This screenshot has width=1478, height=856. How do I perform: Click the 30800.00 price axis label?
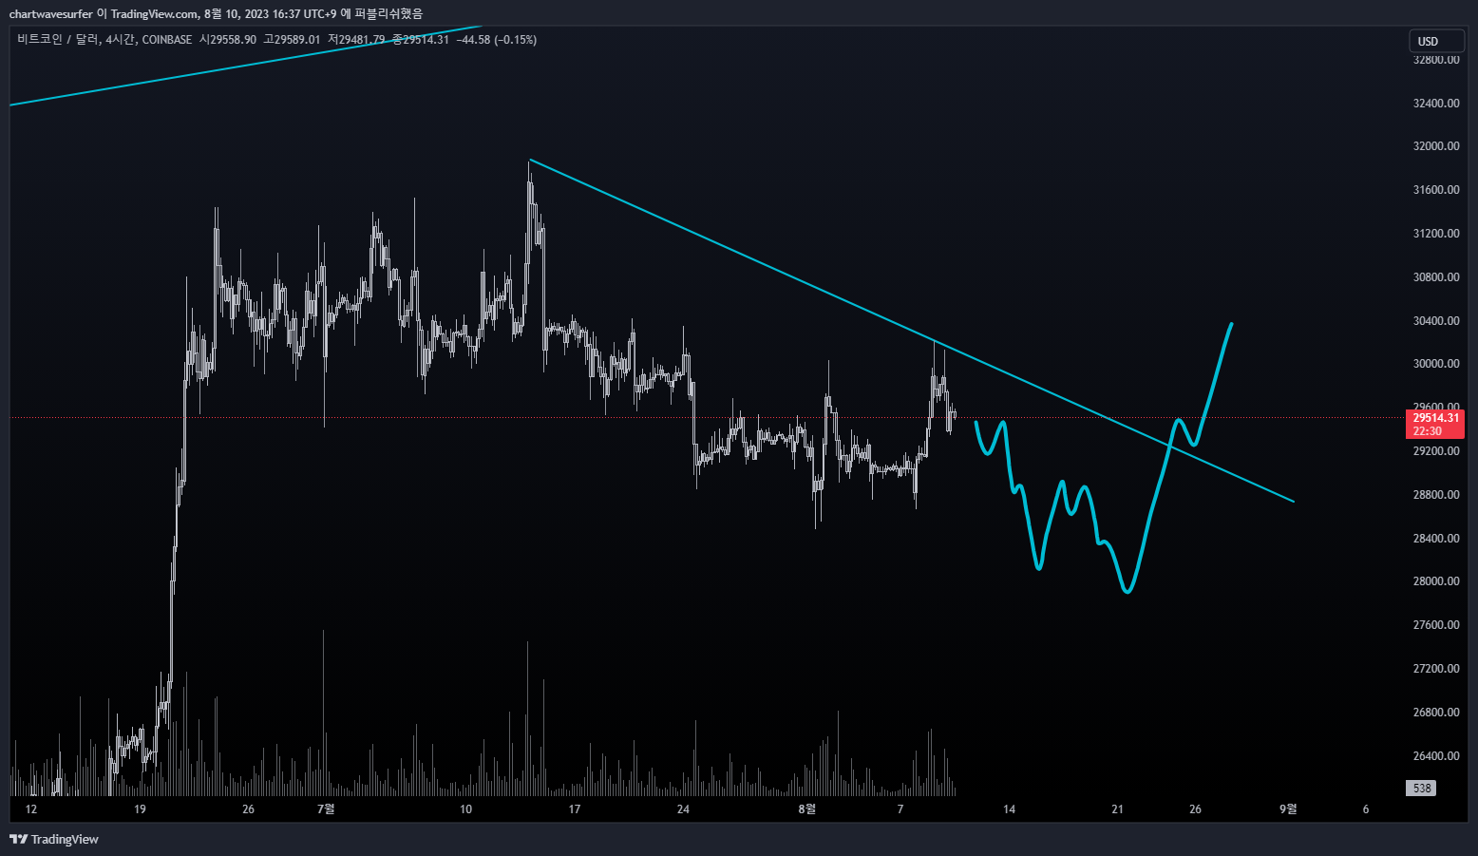click(x=1436, y=277)
